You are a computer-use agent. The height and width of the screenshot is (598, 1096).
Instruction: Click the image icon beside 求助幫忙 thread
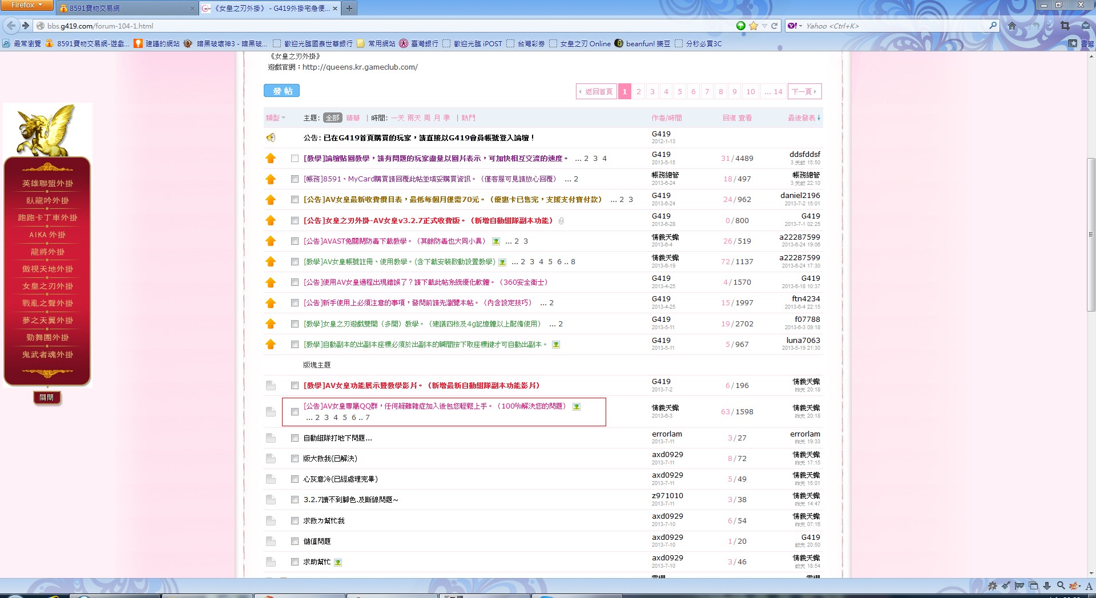(338, 562)
